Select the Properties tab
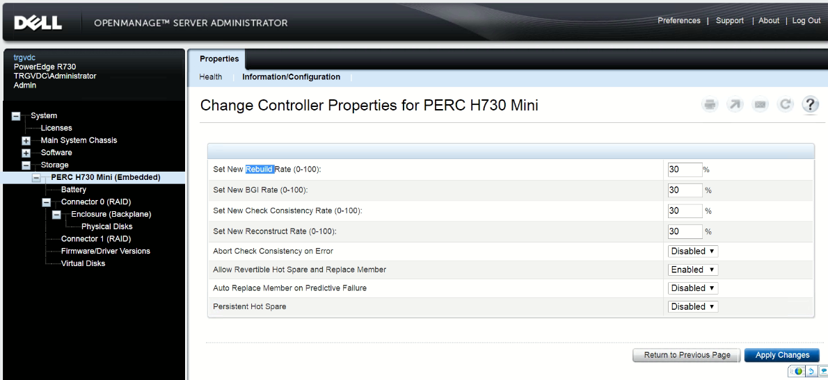 tap(219, 59)
